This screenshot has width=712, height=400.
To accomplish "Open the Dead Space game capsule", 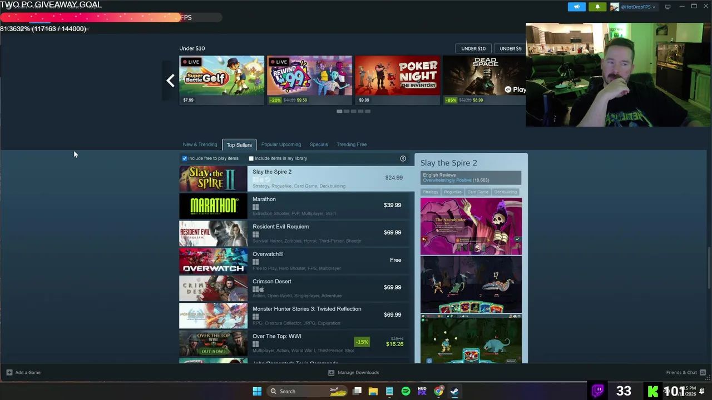I will [x=484, y=80].
